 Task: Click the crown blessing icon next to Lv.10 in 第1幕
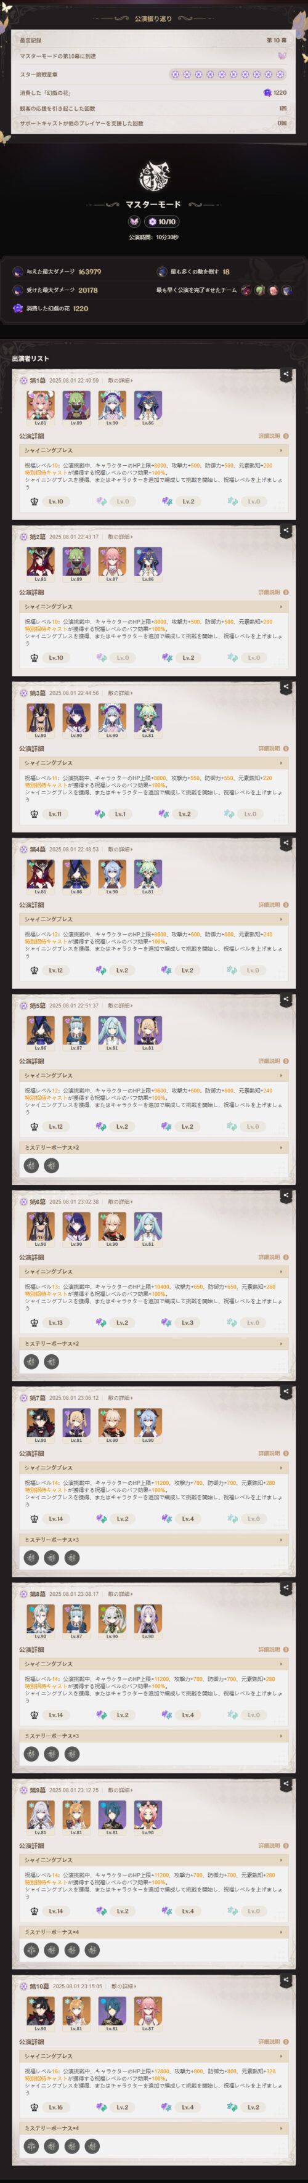34,501
